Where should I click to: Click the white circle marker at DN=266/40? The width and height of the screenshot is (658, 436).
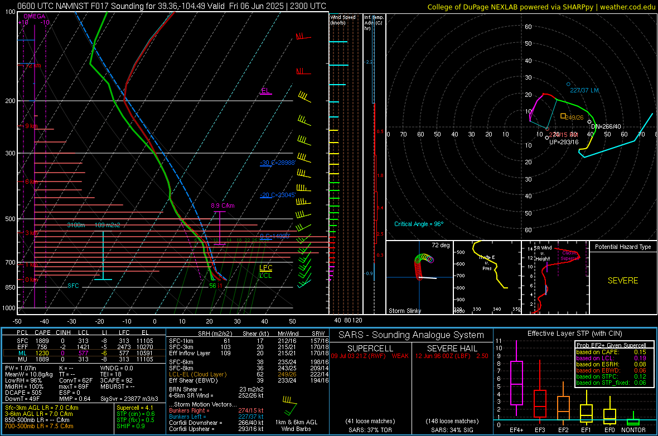click(589, 122)
